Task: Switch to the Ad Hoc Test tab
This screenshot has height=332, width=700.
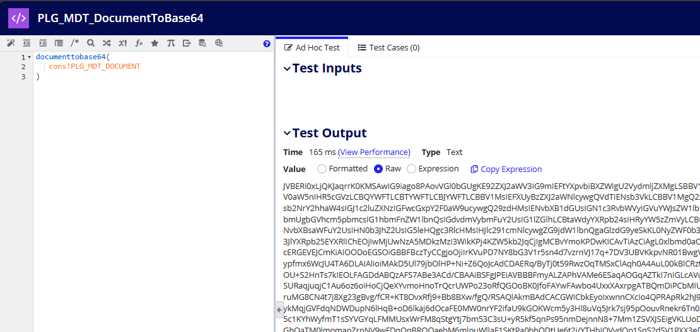Action: tap(312, 48)
